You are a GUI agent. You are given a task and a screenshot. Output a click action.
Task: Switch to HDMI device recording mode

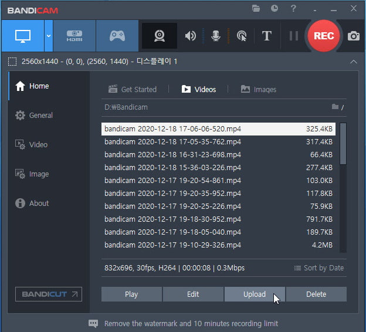pyautogui.click(x=74, y=36)
